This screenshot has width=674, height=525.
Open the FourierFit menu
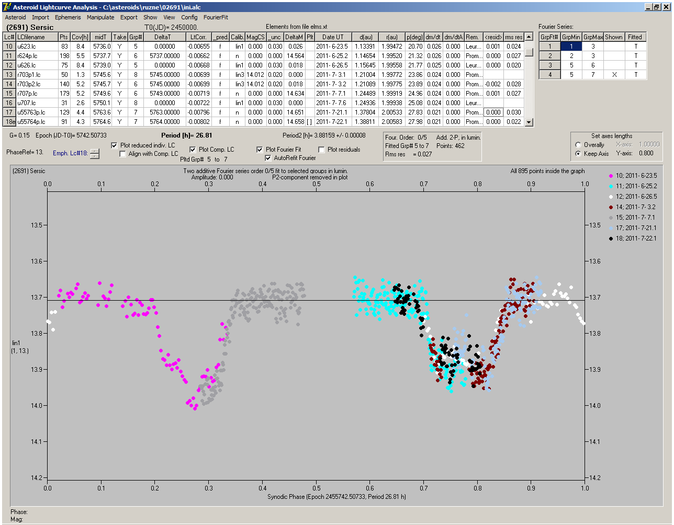(x=216, y=17)
